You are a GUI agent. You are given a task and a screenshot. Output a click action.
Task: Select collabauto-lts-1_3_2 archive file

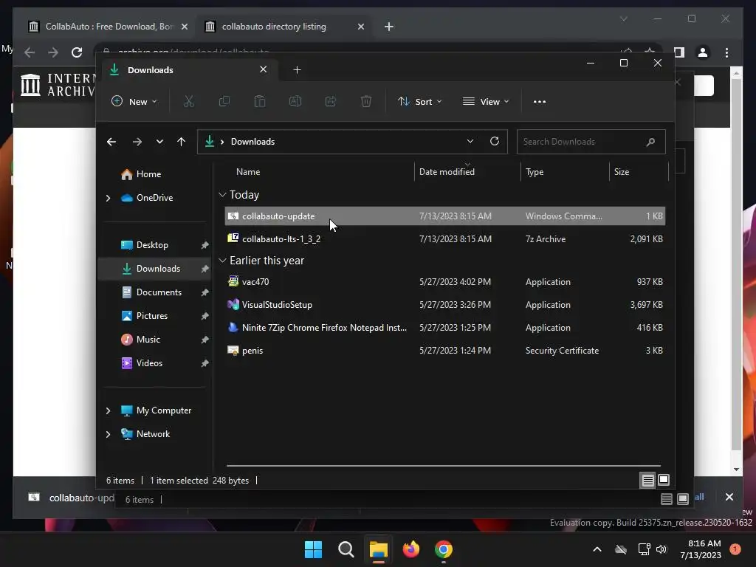(445, 239)
